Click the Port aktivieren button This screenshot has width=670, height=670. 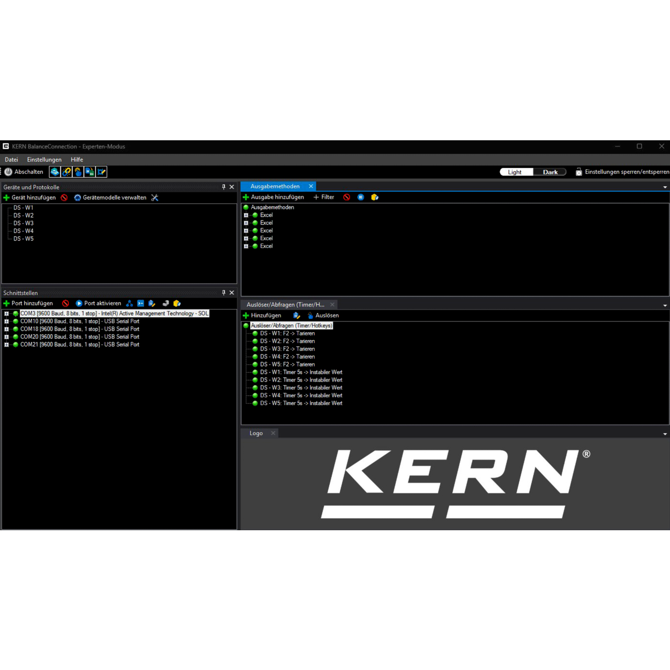tap(99, 303)
